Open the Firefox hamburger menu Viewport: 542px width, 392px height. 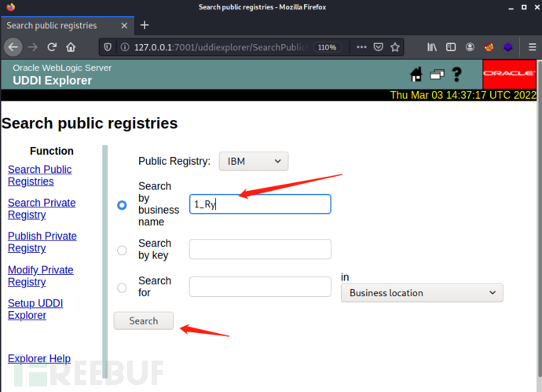[x=533, y=47]
